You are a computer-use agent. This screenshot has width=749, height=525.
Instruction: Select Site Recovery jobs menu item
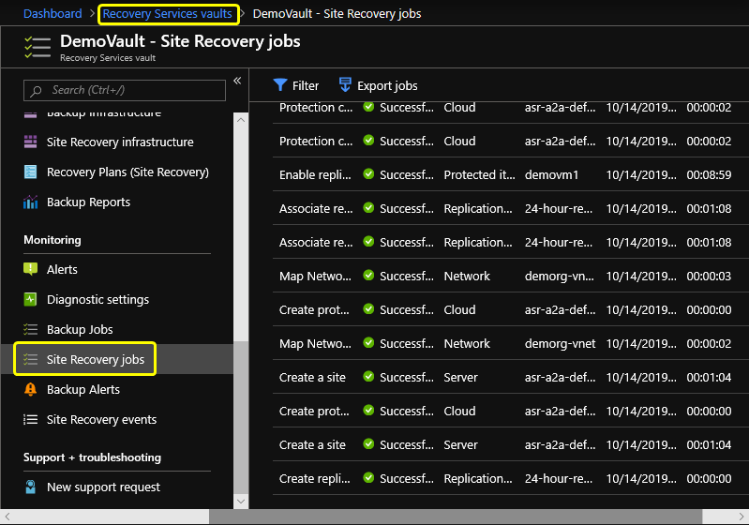tap(96, 359)
